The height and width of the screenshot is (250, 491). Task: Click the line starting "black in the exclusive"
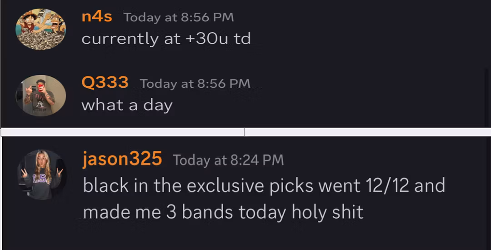point(264,185)
